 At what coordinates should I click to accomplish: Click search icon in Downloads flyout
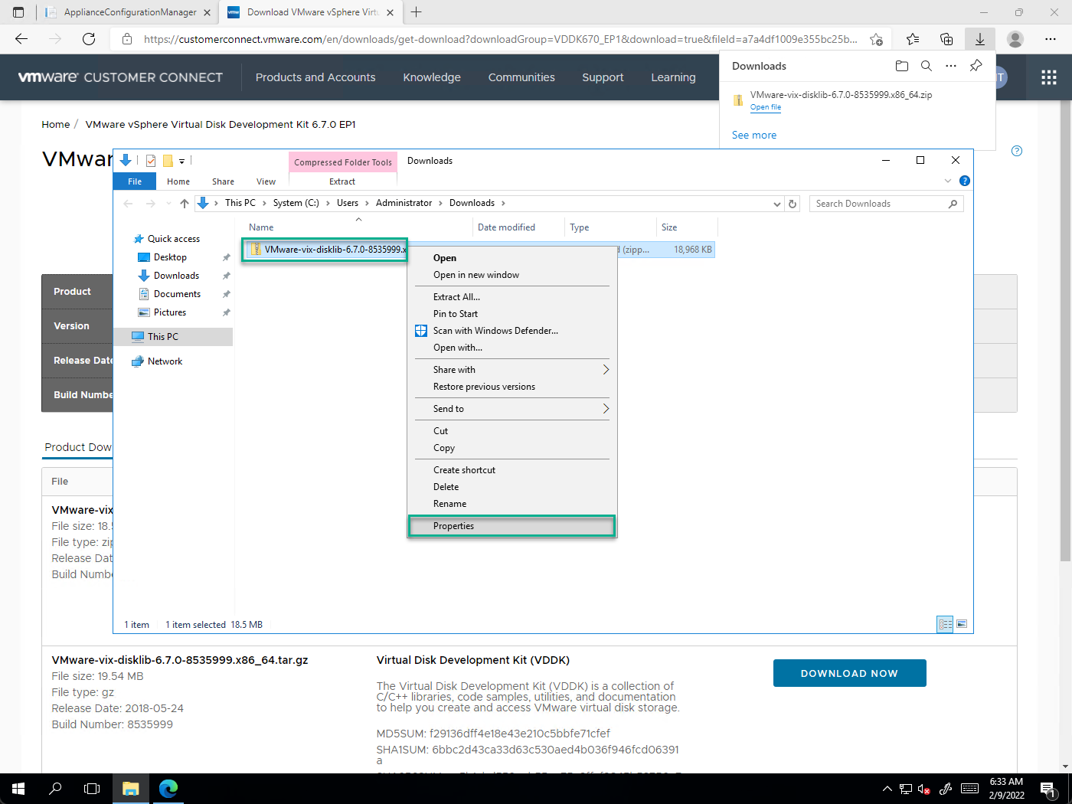click(x=927, y=66)
